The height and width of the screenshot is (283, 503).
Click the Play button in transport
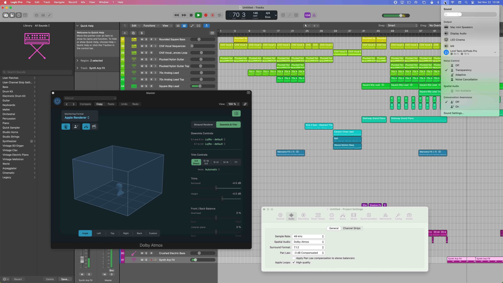(198, 15)
